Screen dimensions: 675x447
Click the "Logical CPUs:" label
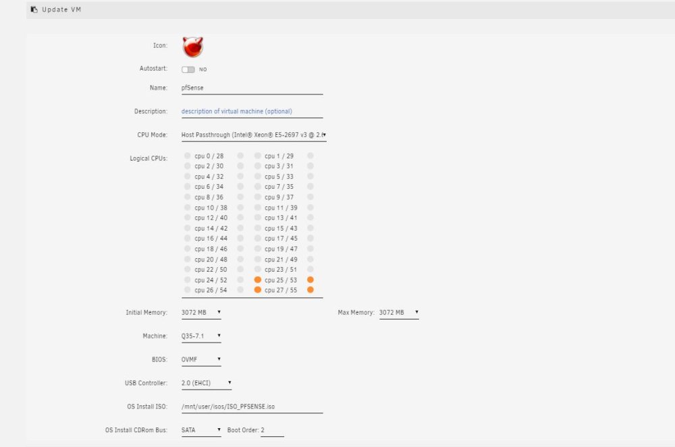pyautogui.click(x=148, y=158)
